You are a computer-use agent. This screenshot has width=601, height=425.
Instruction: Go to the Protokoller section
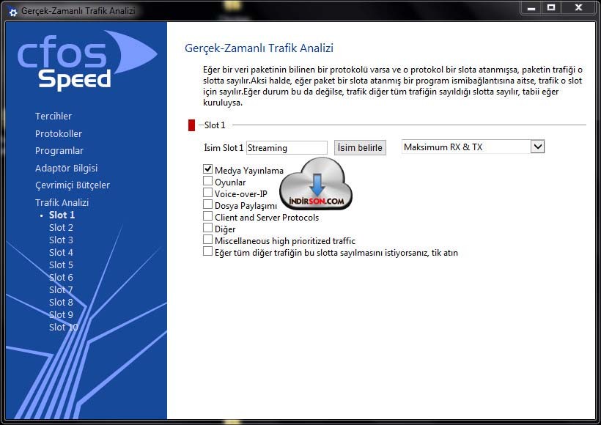click(x=59, y=134)
